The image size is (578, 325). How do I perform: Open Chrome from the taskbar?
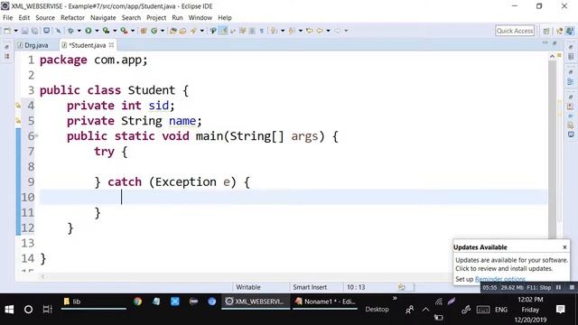137,302
